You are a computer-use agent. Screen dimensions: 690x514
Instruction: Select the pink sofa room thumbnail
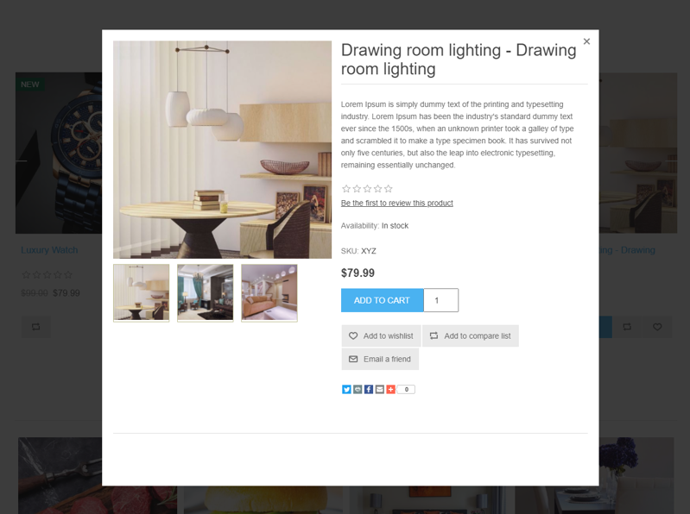[269, 292]
